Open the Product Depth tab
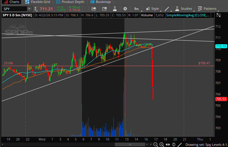 pos(70,2)
